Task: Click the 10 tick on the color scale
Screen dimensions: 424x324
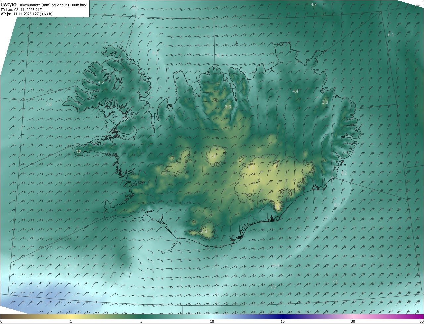Action: (x=212, y=321)
